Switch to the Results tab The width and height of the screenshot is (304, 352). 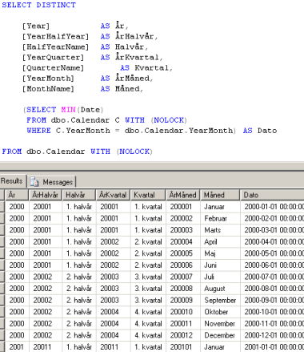pos(12,181)
